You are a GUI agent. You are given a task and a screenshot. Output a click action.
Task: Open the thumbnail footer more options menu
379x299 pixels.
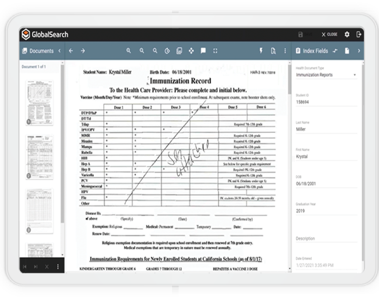coord(58,267)
